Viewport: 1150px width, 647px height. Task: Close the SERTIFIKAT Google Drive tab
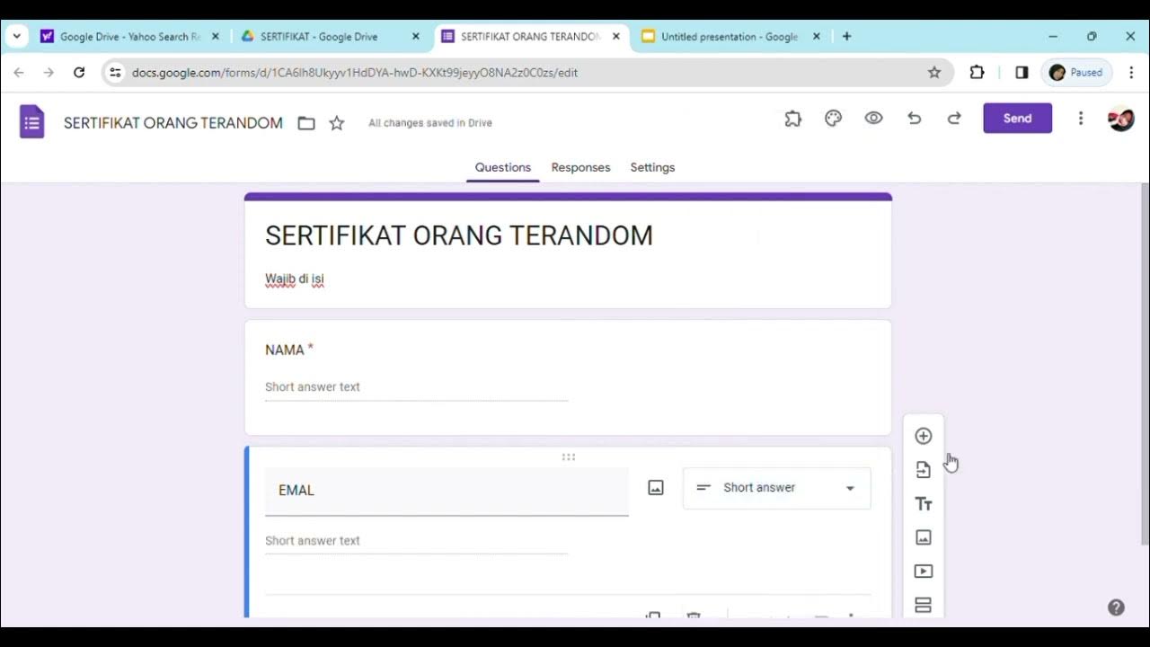416,37
